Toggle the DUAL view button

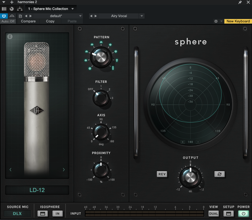(214, 213)
